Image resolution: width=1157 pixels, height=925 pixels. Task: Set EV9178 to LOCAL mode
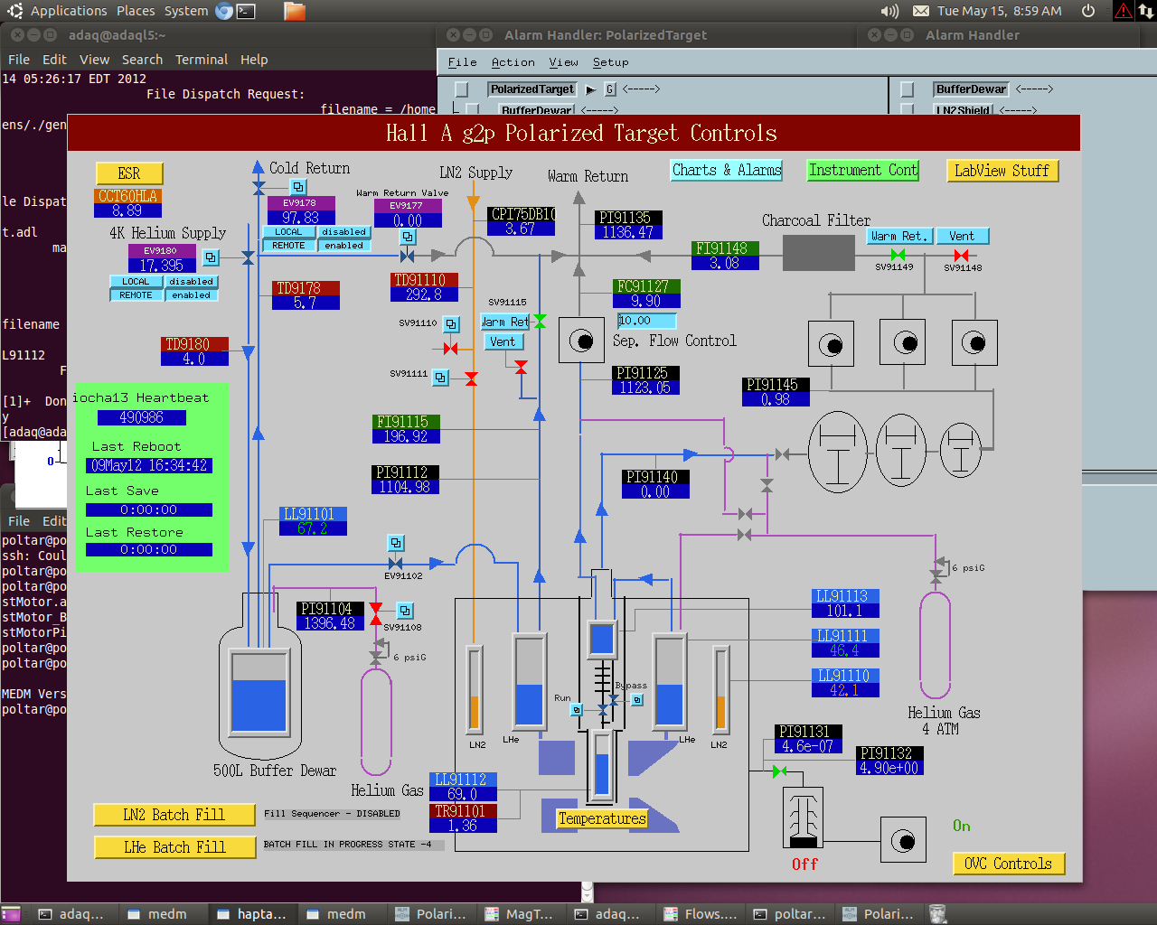(x=288, y=232)
